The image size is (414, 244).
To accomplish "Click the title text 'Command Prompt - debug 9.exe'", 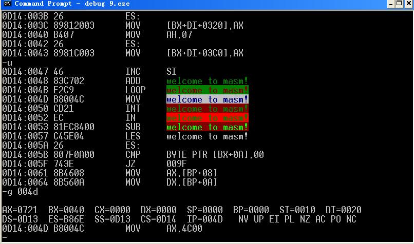I will tap(72, 4).
